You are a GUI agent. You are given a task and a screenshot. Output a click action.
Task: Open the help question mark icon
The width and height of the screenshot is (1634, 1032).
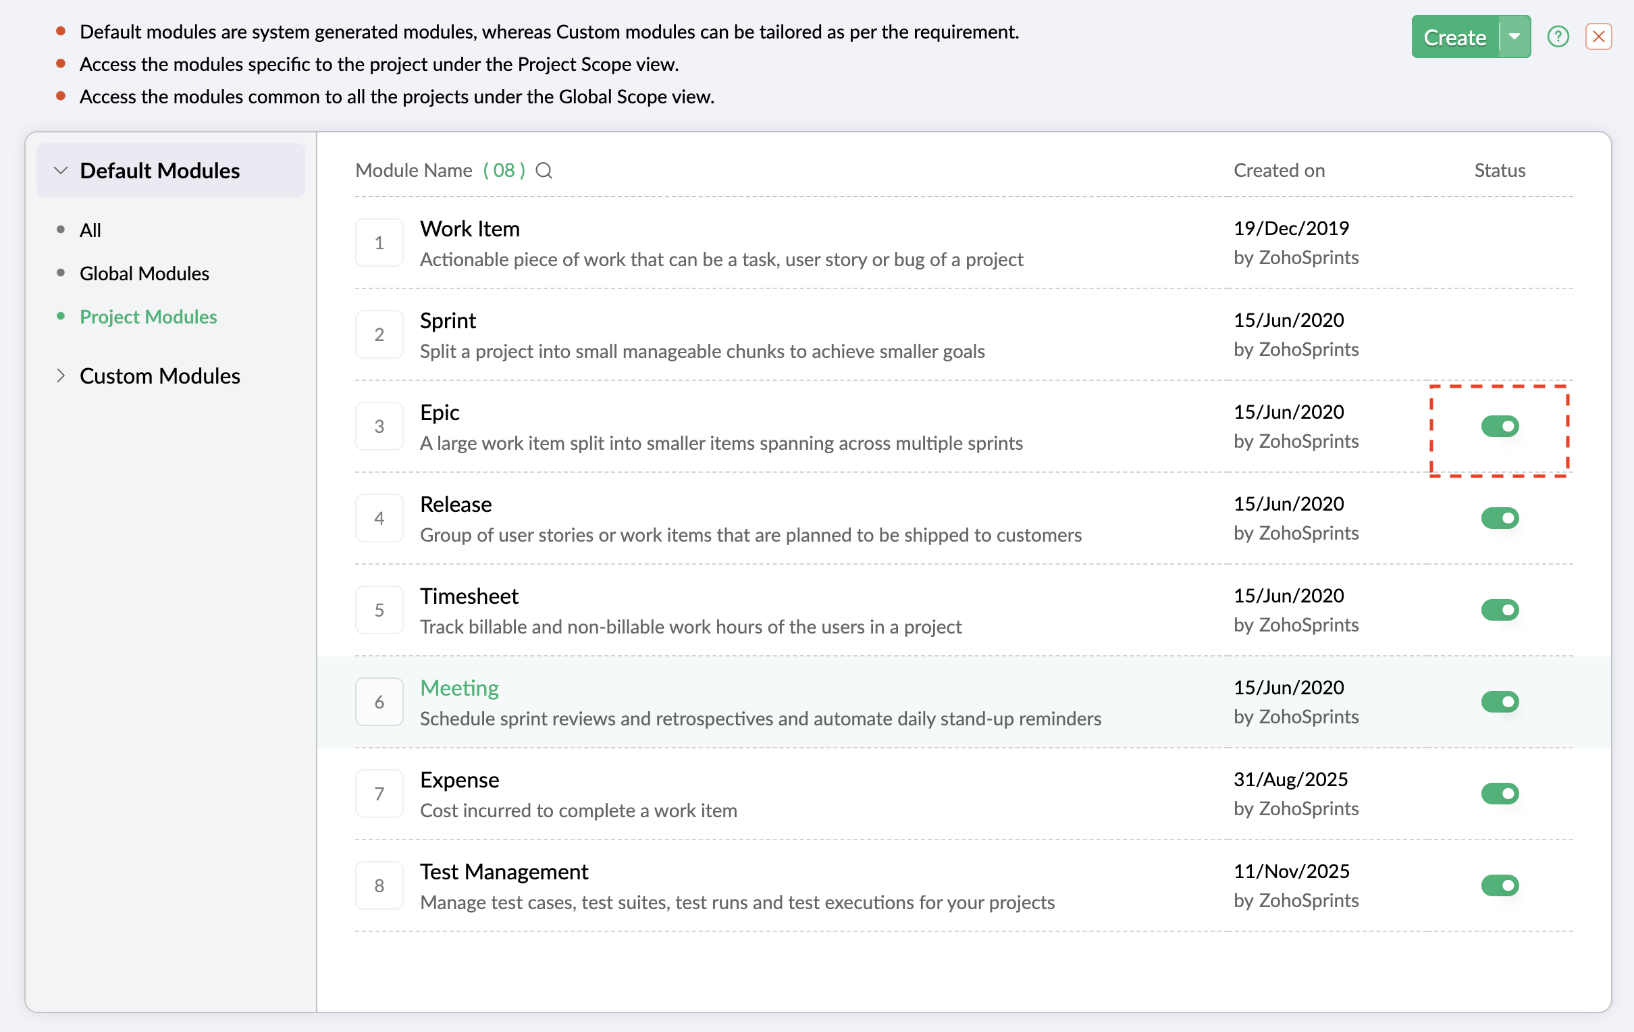click(1558, 36)
